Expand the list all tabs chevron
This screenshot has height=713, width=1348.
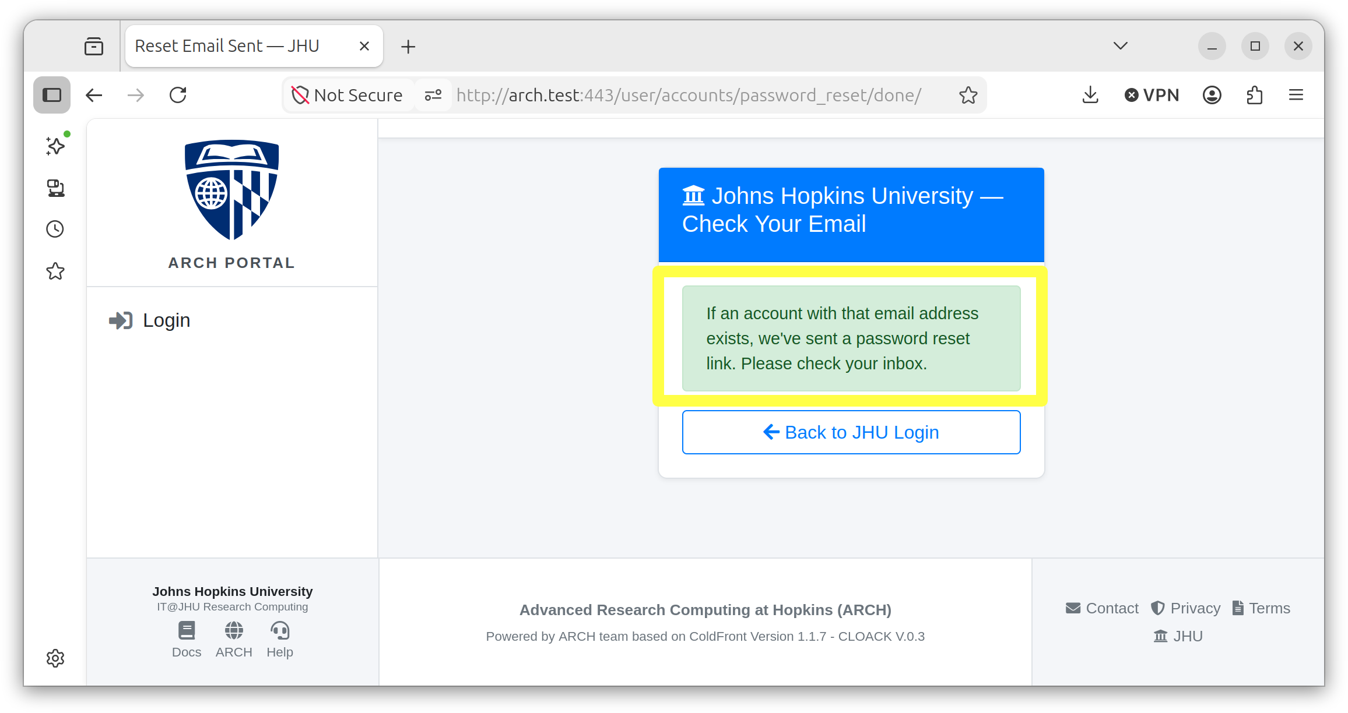(1120, 46)
